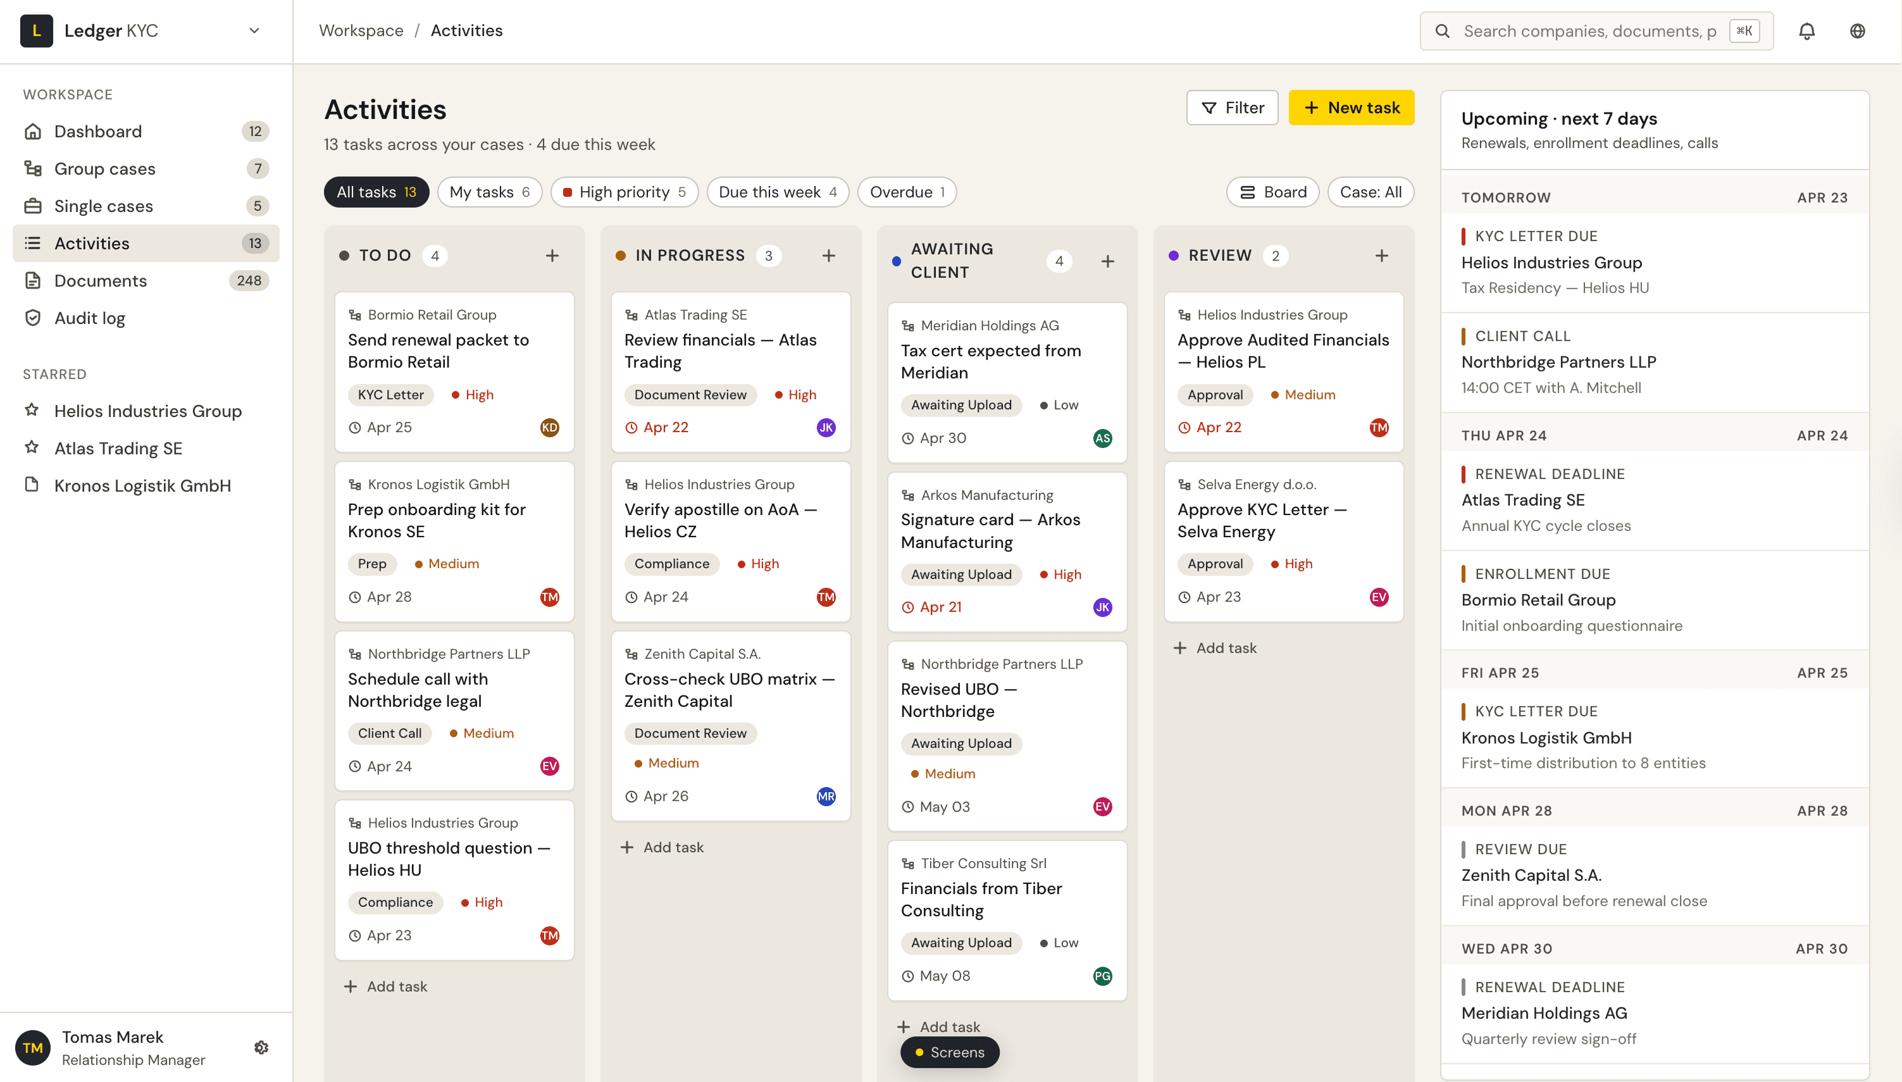Unstar Helios Industries Group
The image size is (1902, 1082).
(x=32, y=411)
